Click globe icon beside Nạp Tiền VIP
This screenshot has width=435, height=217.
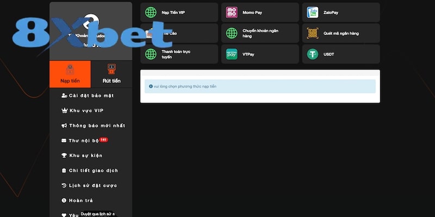click(151, 12)
